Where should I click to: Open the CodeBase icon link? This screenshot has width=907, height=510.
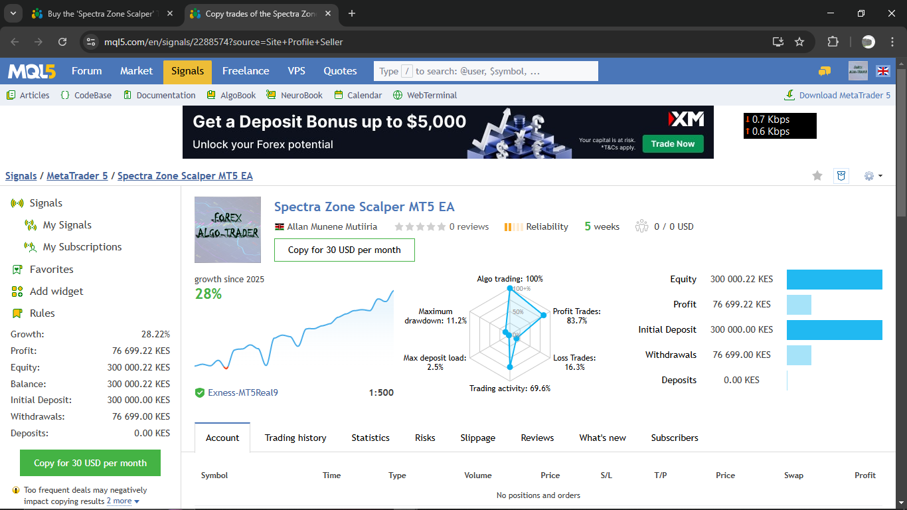[x=65, y=95]
